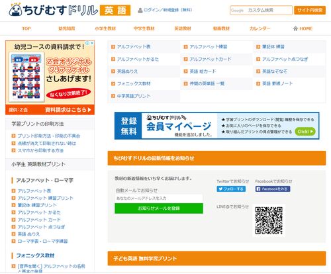This screenshot has height=274, width=331.
Task: Click the Facebook f icon on Facebookをみる
Action: tap(258, 189)
